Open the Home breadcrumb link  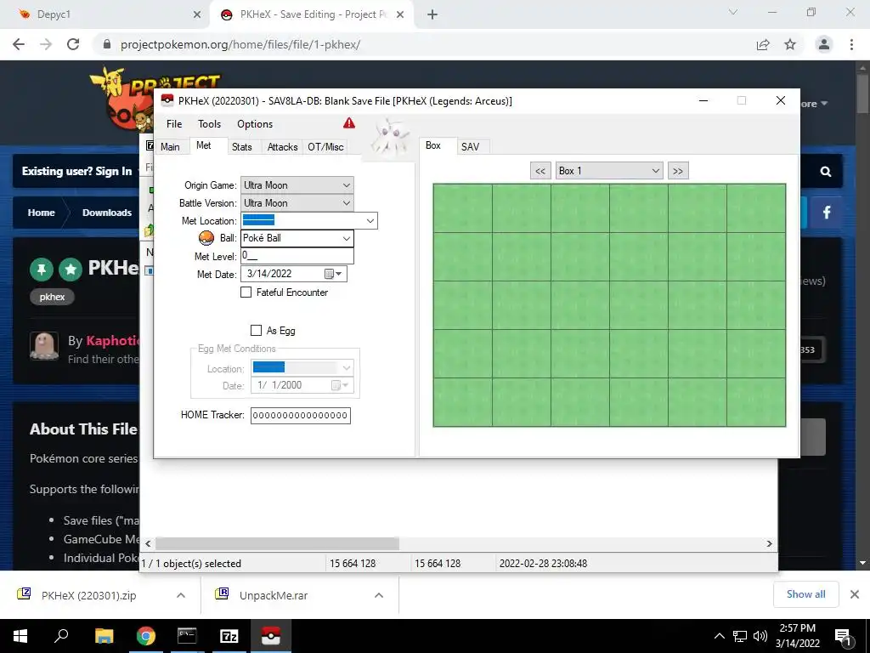pyautogui.click(x=41, y=212)
